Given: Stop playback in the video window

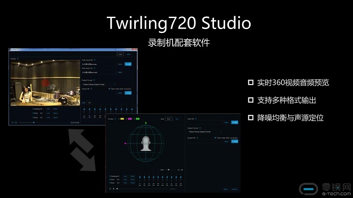Looking at the screenshot, I should (x=16, y=123).
